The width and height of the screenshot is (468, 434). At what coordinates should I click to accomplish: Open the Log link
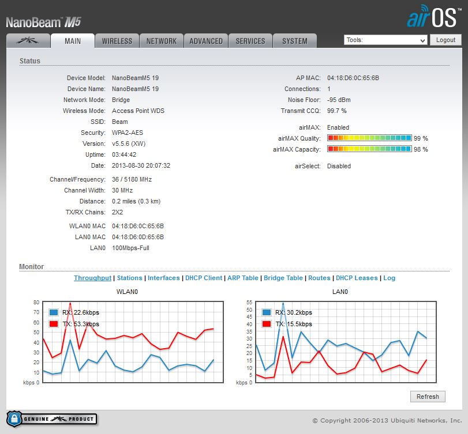pos(389,278)
